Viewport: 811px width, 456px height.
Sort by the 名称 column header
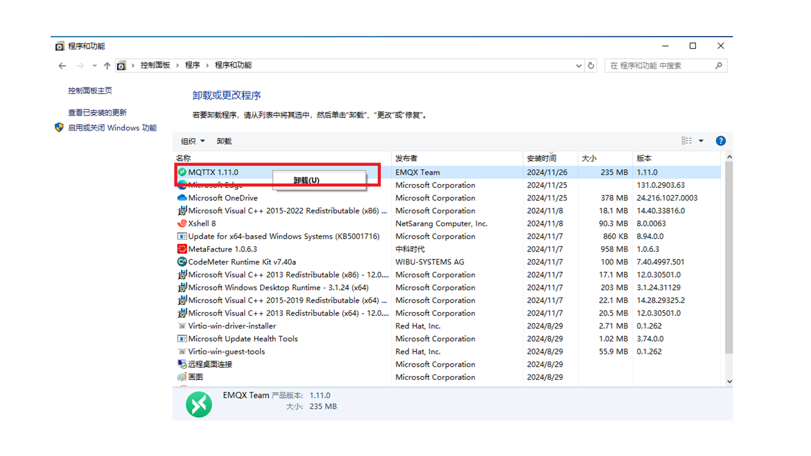[x=282, y=158]
